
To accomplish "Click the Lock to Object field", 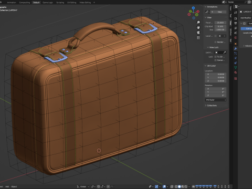I will coord(218,52).
